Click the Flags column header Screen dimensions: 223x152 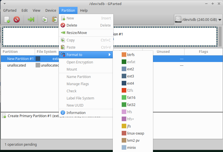(x=203, y=52)
